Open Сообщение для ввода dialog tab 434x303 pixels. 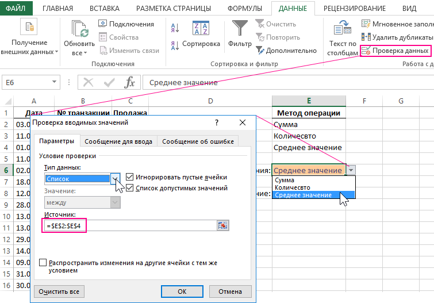118,141
